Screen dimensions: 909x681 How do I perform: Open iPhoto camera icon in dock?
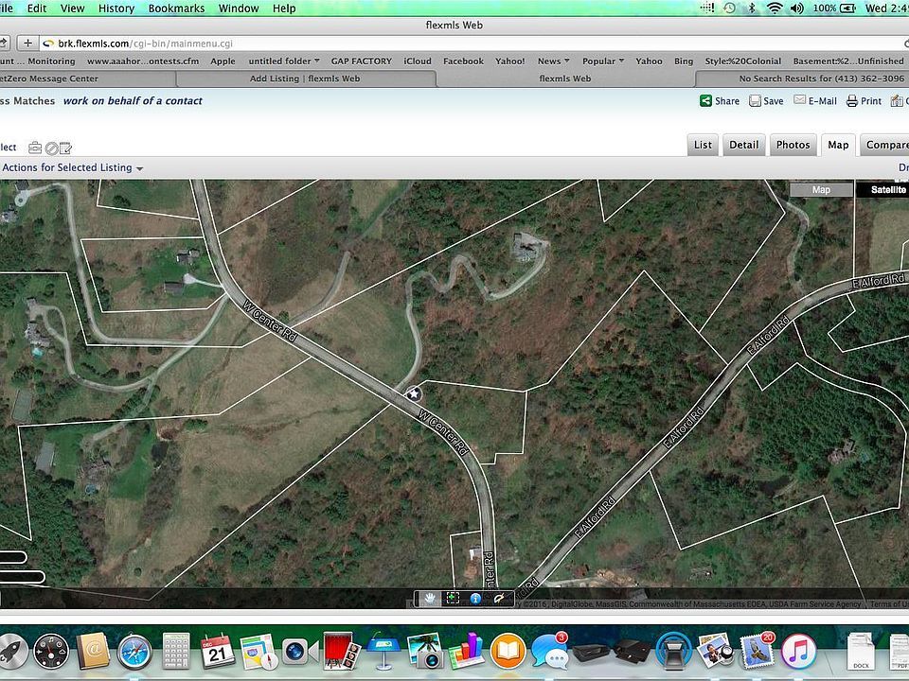(x=425, y=652)
